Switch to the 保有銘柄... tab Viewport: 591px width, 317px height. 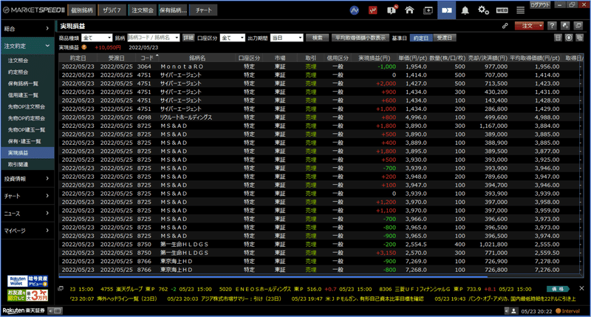coord(173,10)
